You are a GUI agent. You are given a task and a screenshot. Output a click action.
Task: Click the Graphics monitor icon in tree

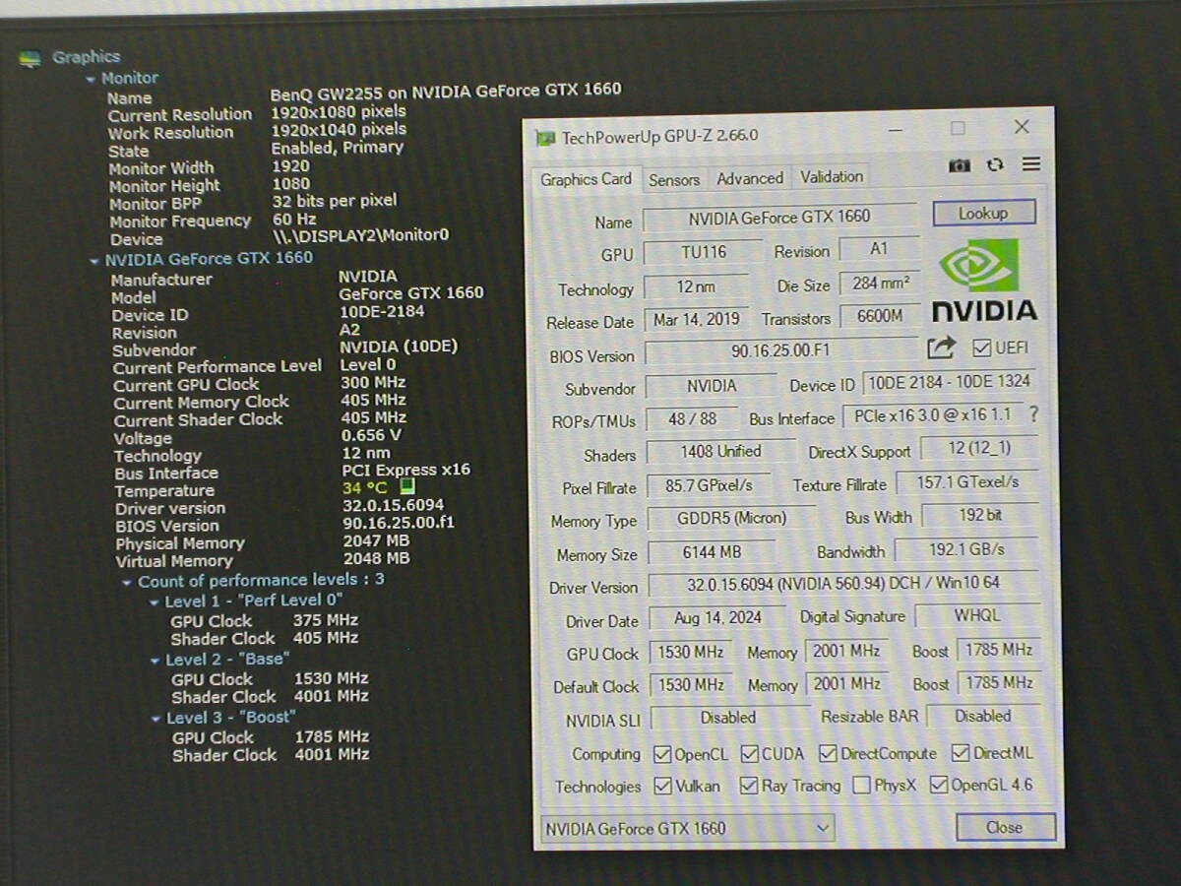pos(31,58)
